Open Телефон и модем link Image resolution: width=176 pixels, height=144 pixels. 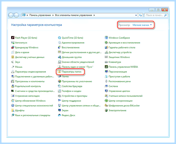[x=72, y=91]
